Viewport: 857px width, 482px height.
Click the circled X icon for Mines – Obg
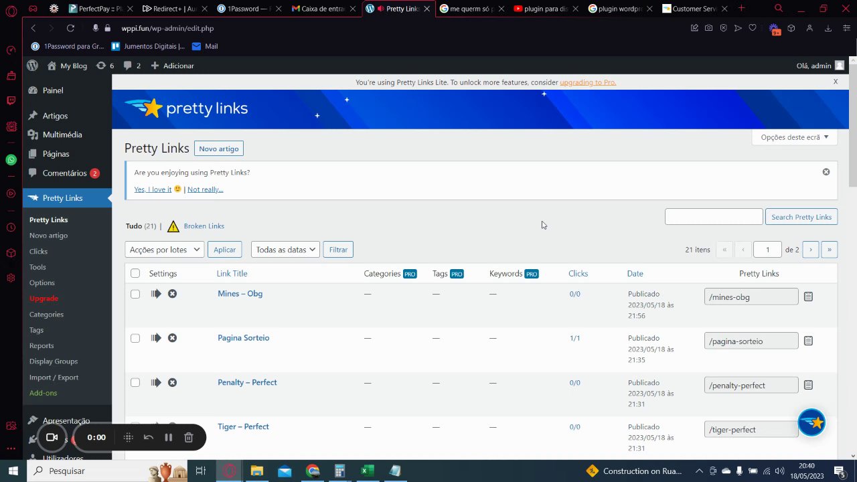172,294
